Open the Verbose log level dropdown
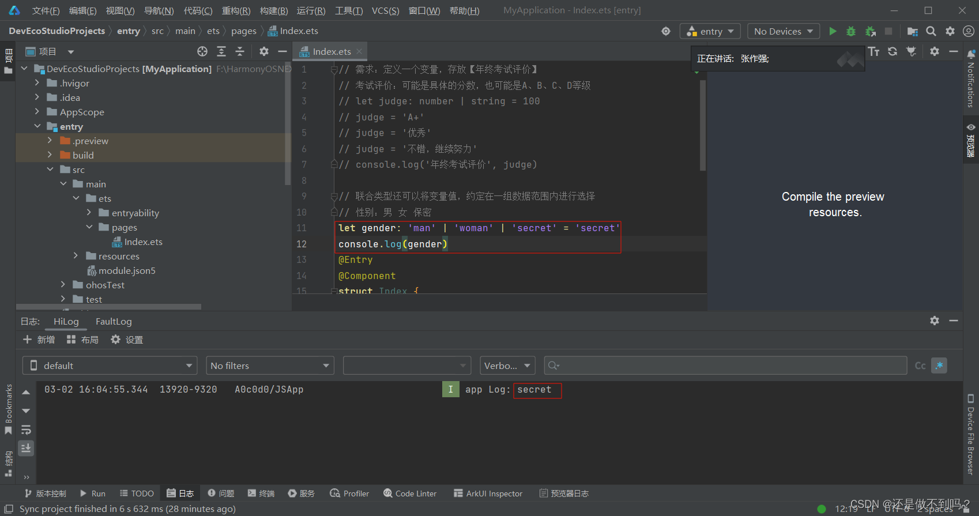Screen dimensions: 979x516 point(507,366)
